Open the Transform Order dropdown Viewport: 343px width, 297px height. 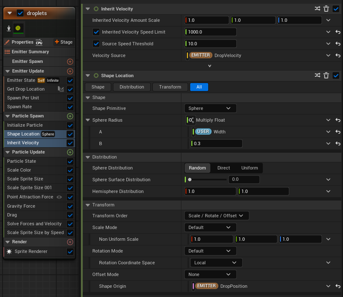click(217, 216)
